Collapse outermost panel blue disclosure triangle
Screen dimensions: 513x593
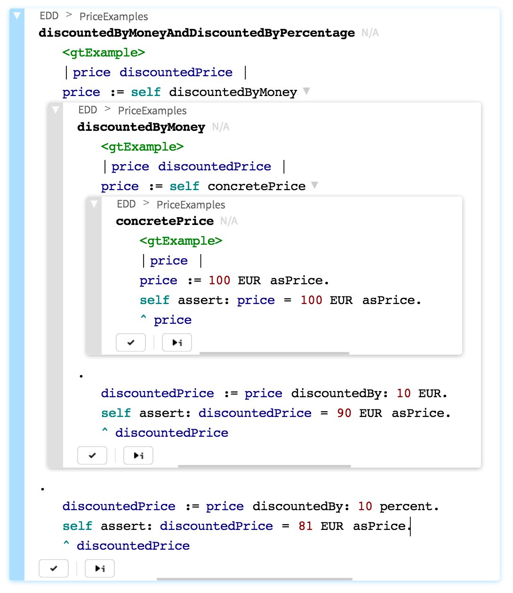(x=16, y=16)
